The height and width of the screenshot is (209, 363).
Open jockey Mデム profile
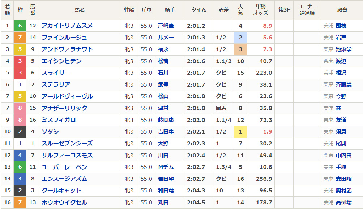click(166, 167)
